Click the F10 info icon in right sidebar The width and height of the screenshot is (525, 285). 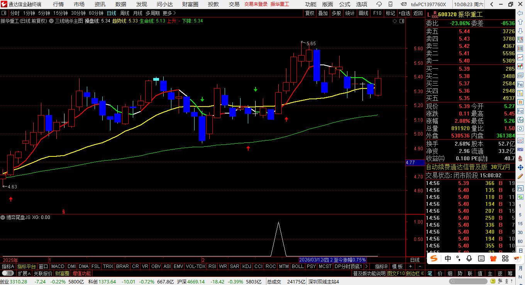pyautogui.click(x=520, y=85)
